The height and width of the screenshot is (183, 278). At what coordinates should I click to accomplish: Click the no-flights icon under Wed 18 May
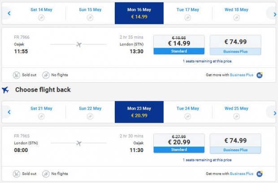(236, 18)
